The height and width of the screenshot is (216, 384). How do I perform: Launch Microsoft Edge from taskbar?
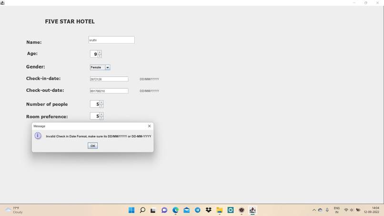pos(175,210)
